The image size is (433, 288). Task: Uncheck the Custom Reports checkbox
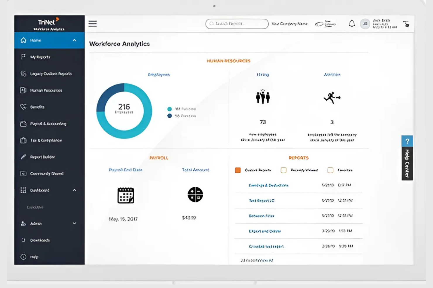tap(238, 170)
